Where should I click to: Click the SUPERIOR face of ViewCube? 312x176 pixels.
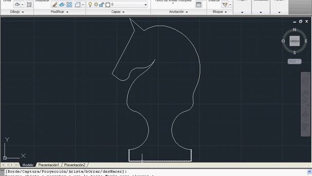point(294,41)
